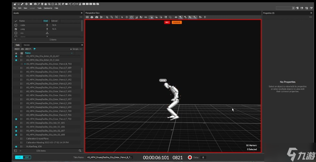316x162 pixels.
Task: Click layout preset 1 icon in toolbar
Action: pyautogui.click(x=84, y=4)
